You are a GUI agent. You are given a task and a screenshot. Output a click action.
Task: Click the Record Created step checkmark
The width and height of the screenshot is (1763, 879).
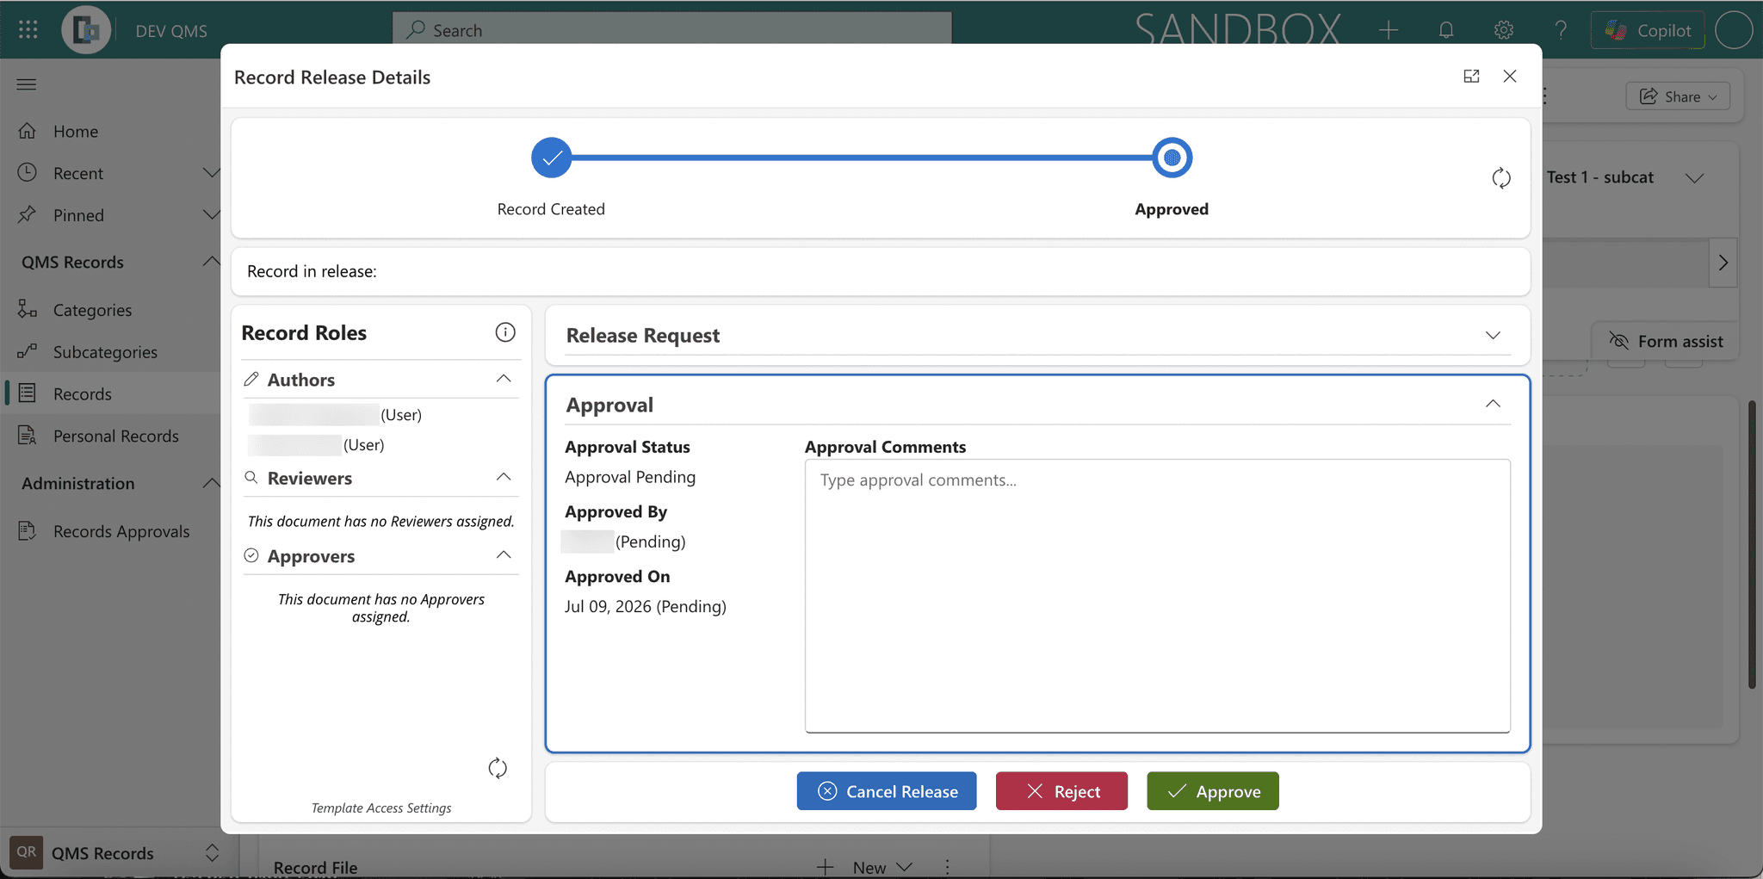tap(552, 158)
